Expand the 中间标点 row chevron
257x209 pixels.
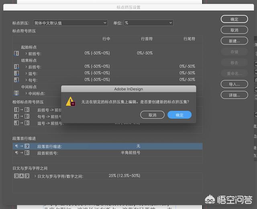pyautogui.click(x=26, y=93)
